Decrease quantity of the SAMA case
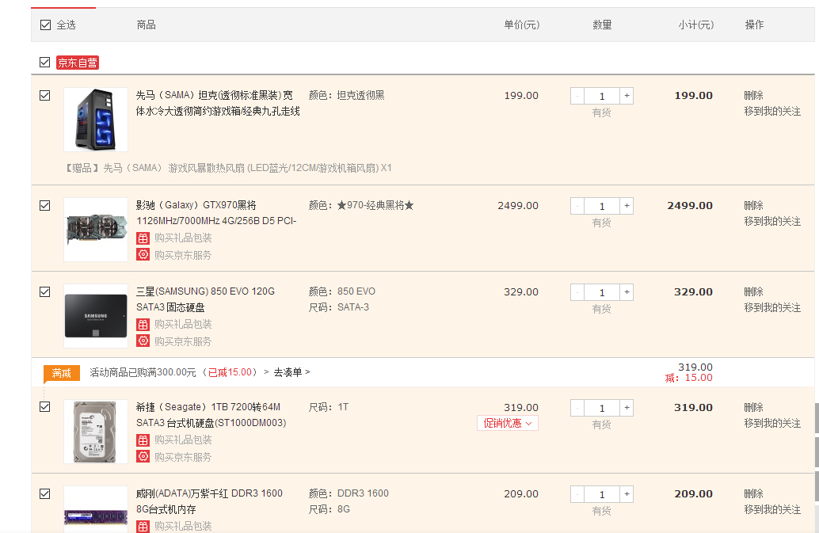Screen dimensions: 819x533 point(577,96)
